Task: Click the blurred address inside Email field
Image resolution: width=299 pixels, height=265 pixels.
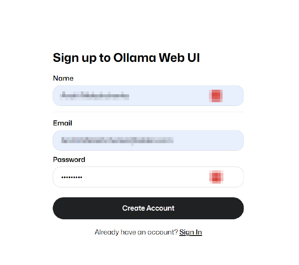Action: pos(117,140)
